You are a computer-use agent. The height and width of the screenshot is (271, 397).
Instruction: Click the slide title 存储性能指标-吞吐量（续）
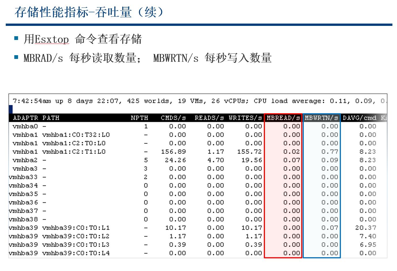tap(89, 12)
